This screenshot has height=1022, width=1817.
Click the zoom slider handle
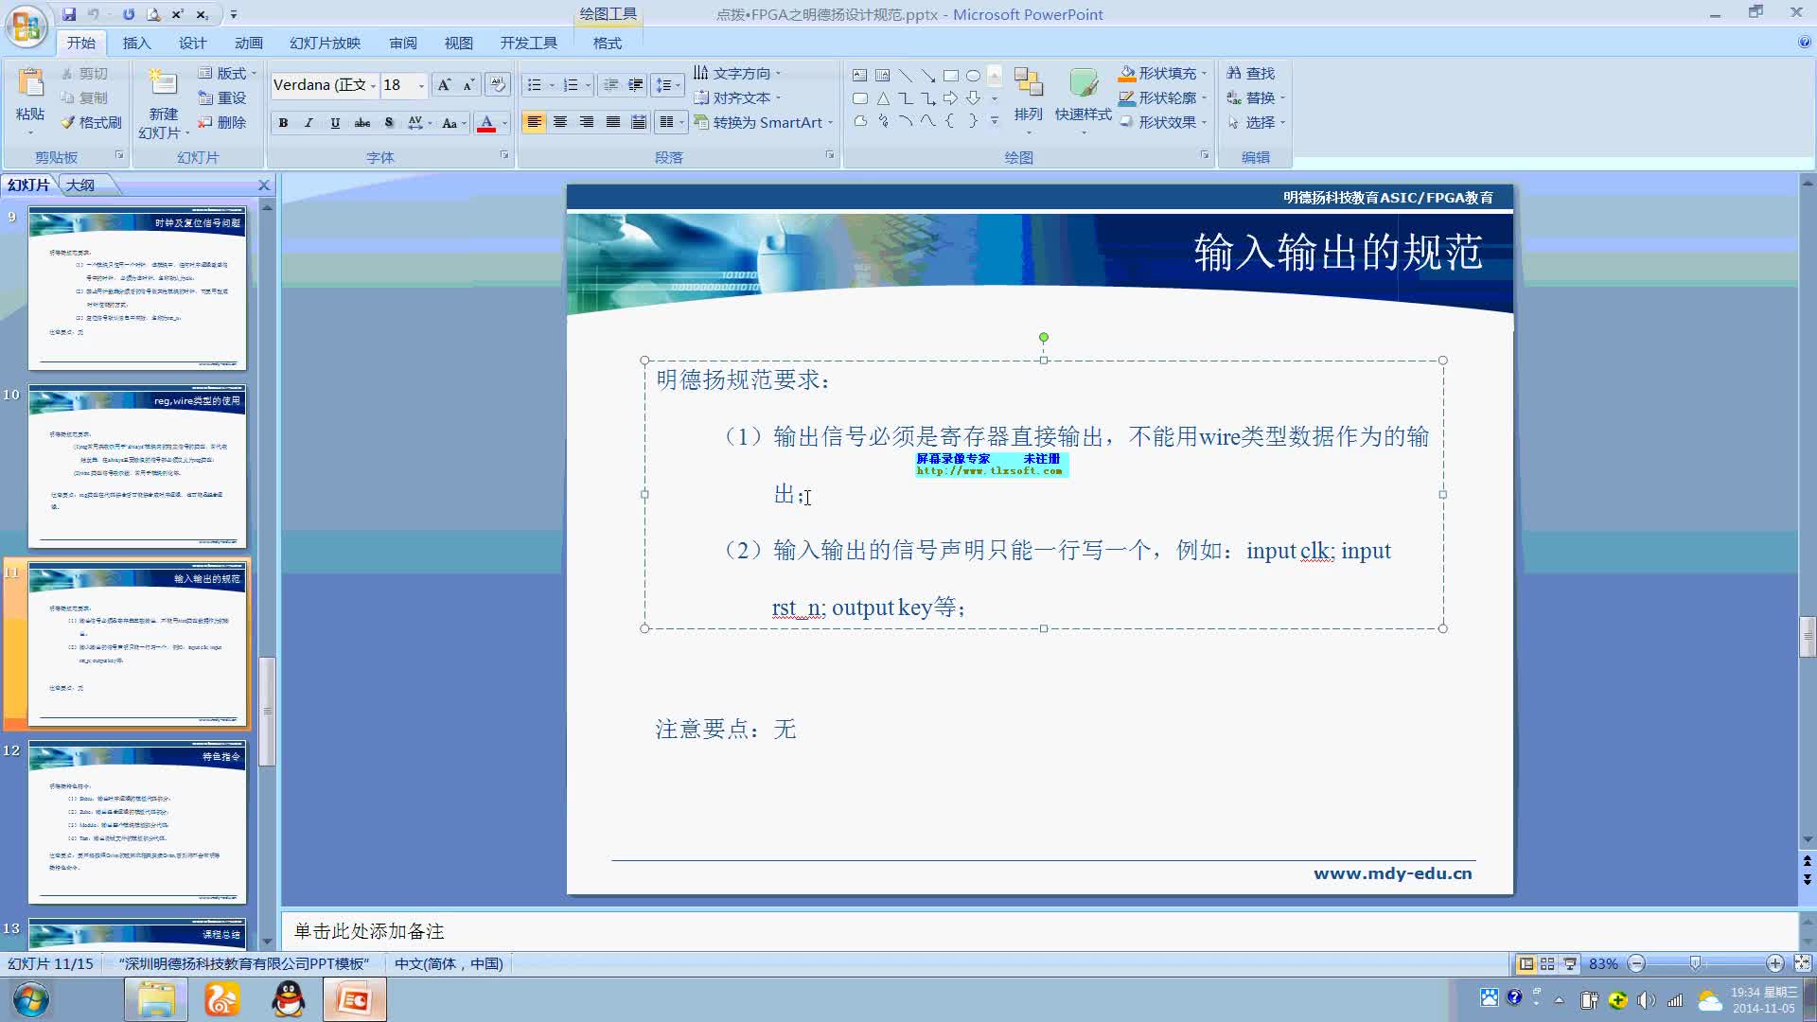click(x=1695, y=963)
